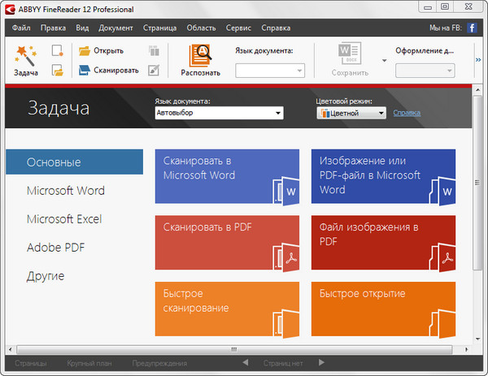Select the Adobe PDF task category
This screenshot has width=488, height=376.
pyautogui.click(x=56, y=248)
